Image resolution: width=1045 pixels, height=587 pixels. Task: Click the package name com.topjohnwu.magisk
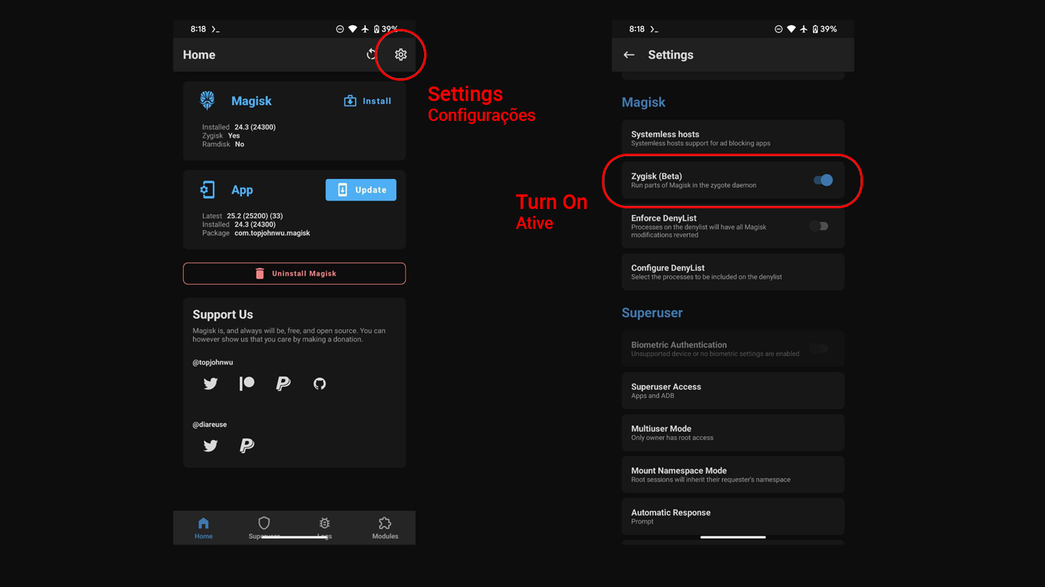point(273,233)
